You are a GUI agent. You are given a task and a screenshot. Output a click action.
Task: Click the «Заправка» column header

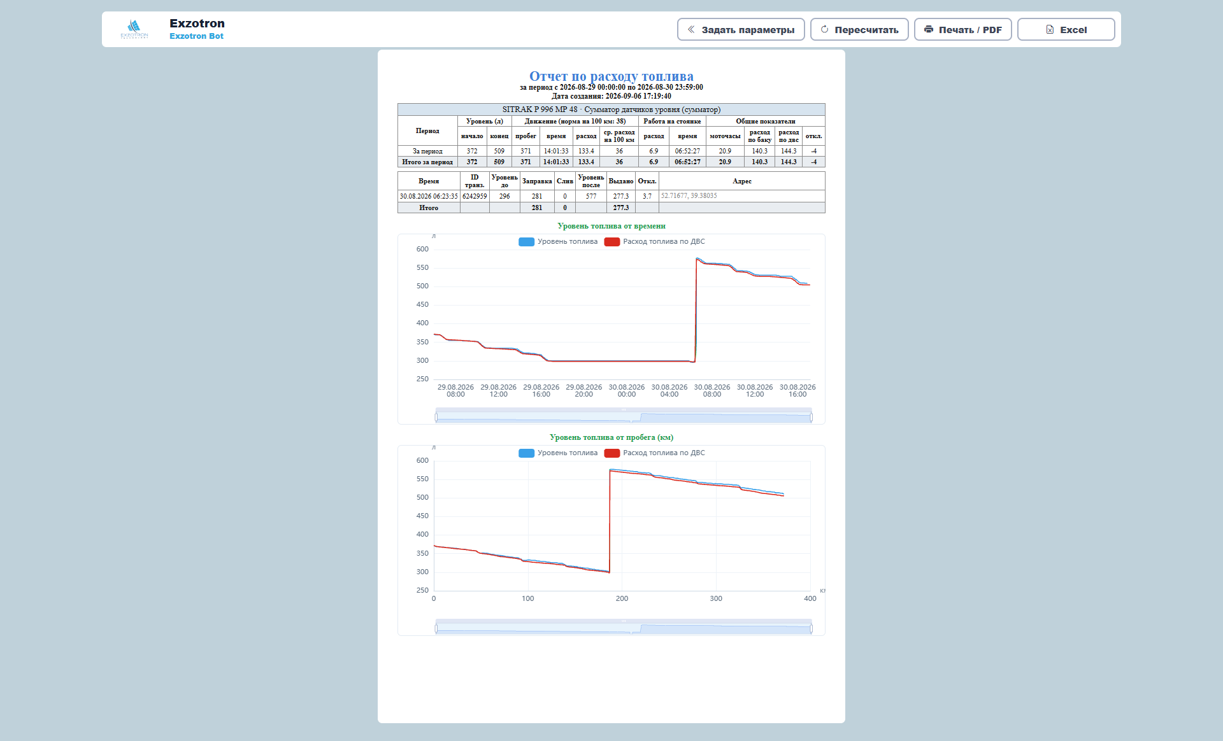pyautogui.click(x=537, y=181)
